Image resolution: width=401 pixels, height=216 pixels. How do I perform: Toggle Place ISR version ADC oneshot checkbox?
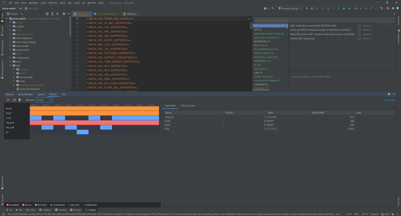coord(359,34)
